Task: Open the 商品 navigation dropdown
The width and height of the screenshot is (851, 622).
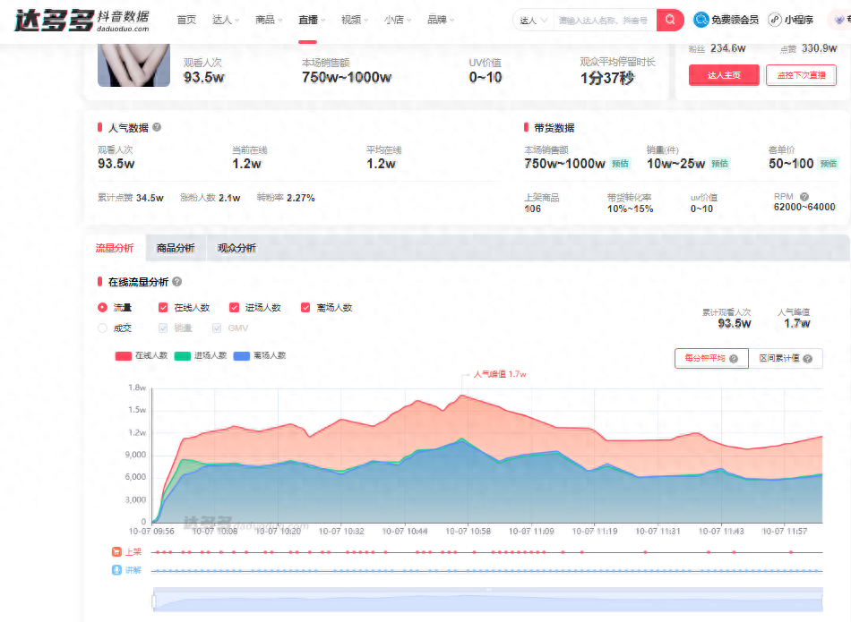Action: click(269, 20)
